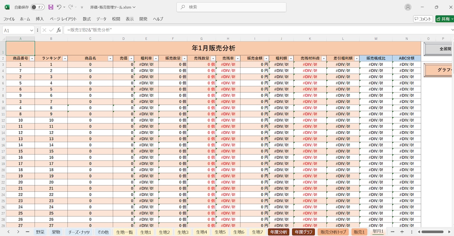Click the fx Insert Function icon
The width and height of the screenshot is (454, 236).
pos(59,30)
